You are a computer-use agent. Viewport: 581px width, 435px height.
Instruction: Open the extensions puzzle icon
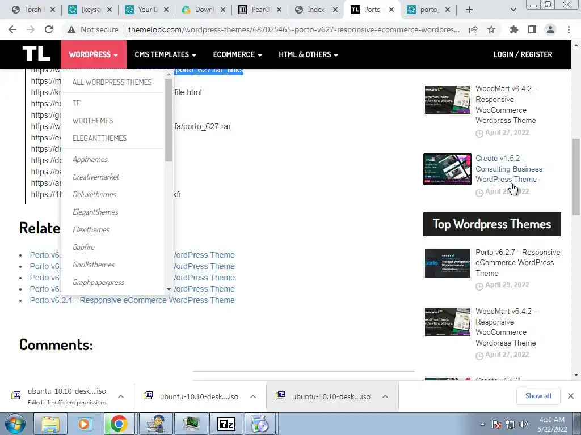point(514,29)
